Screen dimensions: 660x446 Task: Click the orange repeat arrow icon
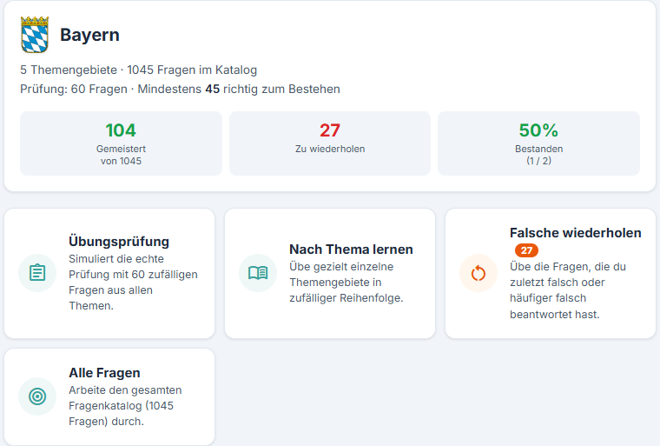point(478,273)
